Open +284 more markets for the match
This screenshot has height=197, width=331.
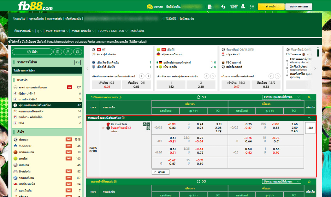click(310, 128)
